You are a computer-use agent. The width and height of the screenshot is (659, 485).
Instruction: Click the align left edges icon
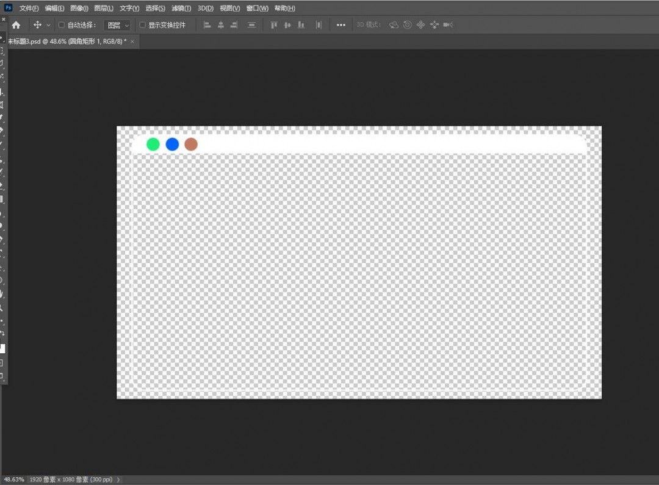tap(207, 25)
